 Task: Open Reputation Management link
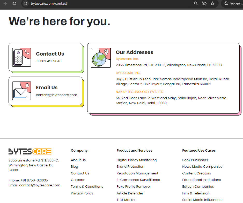(x=137, y=173)
